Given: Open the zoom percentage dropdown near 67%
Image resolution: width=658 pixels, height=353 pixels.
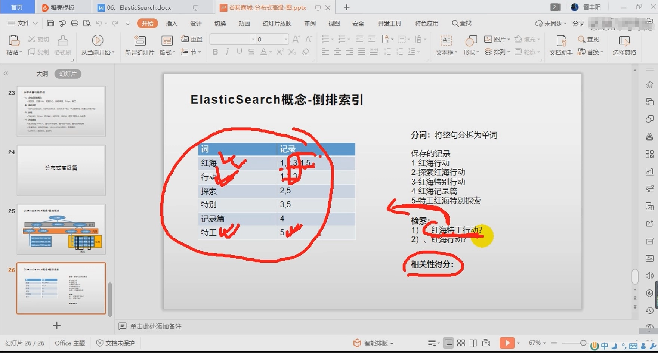Looking at the screenshot, I should click(x=545, y=343).
